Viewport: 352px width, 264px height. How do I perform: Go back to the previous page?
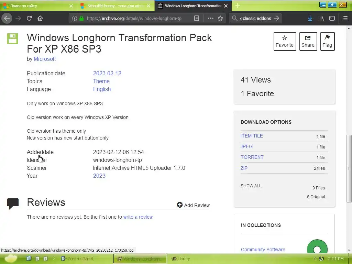pyautogui.click(x=7, y=18)
